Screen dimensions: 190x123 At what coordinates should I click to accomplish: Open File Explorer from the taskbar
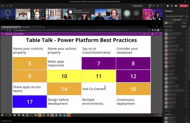(x=15, y=115)
